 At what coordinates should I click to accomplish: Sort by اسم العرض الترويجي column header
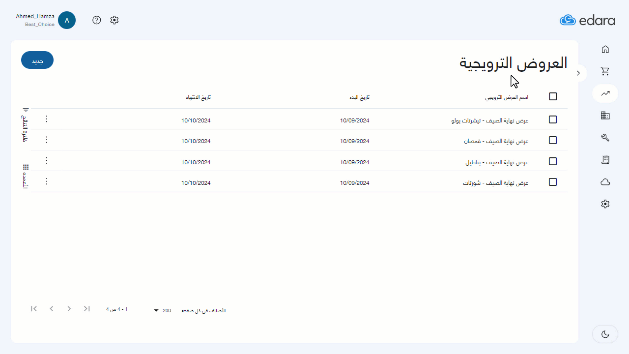point(507,97)
